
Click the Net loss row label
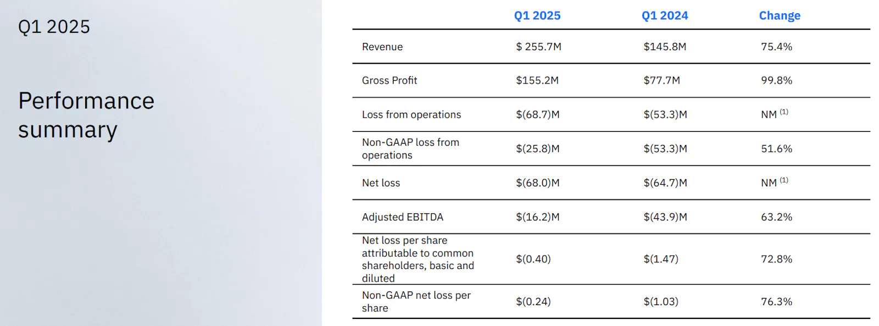tap(381, 183)
